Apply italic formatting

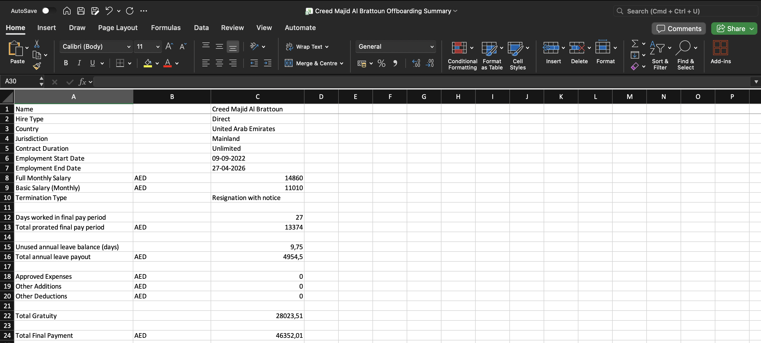tap(79, 63)
